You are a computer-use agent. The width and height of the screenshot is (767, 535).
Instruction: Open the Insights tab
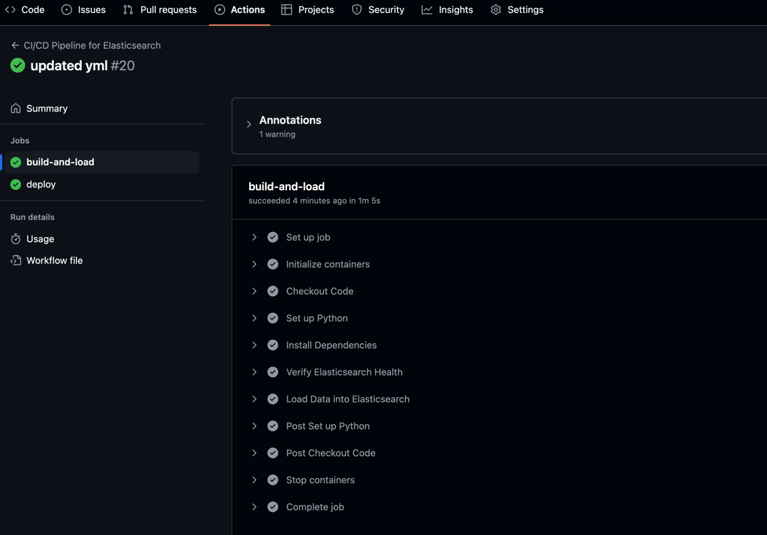pos(447,9)
